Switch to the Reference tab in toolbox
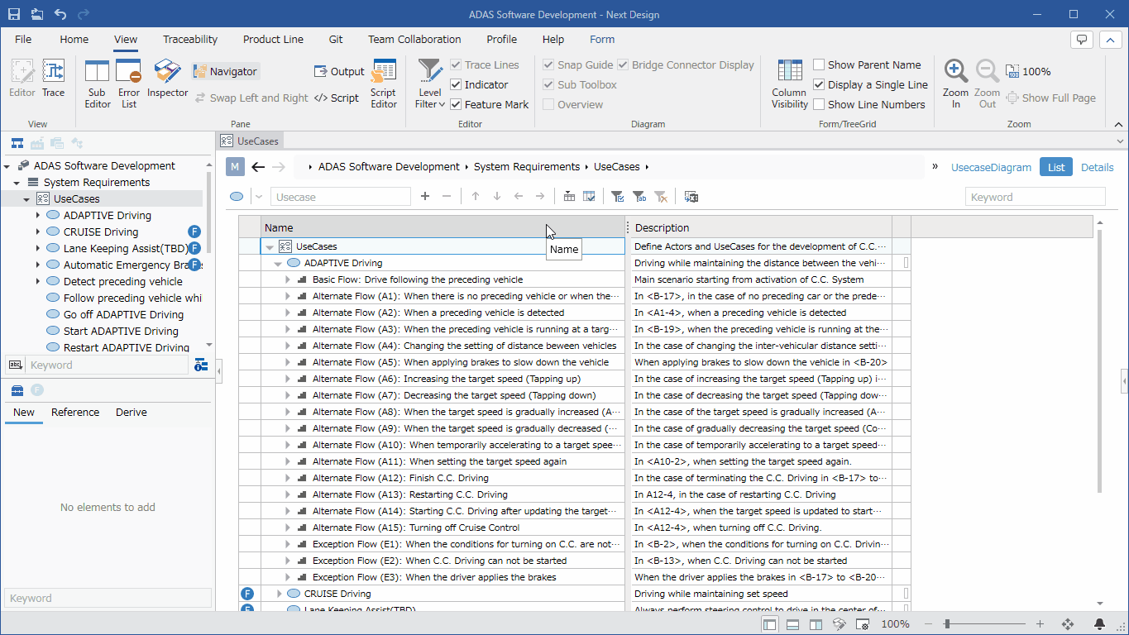This screenshot has height=635, width=1129. click(x=75, y=413)
